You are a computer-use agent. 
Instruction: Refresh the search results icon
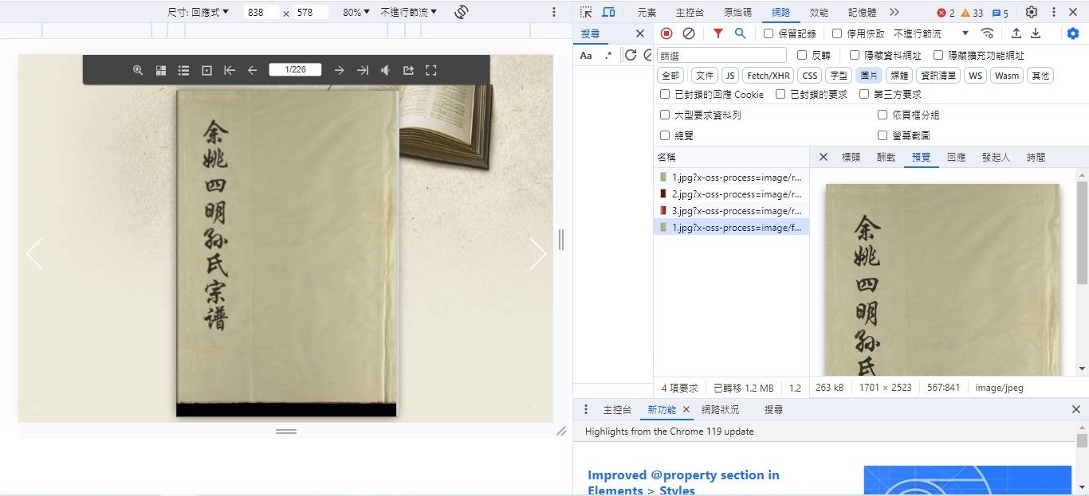tap(631, 55)
